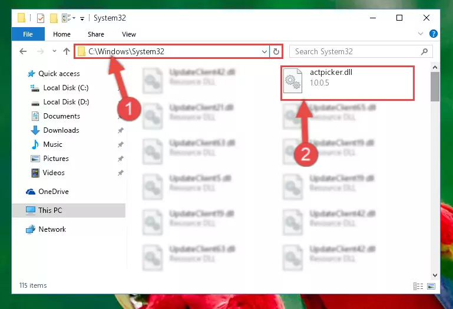The height and width of the screenshot is (309, 453).
Task: Click the scroll up arrow of file list
Action: click(x=435, y=67)
